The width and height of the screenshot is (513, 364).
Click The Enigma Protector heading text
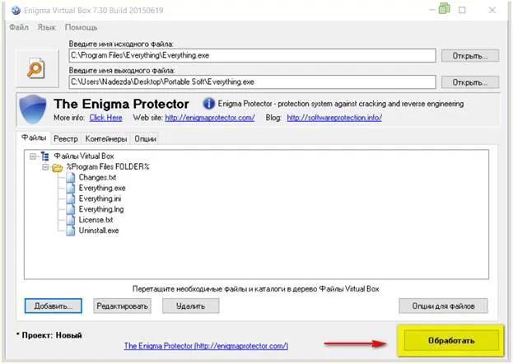(x=121, y=104)
